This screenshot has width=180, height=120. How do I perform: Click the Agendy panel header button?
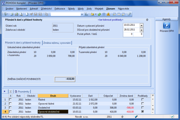[x=167, y=19]
